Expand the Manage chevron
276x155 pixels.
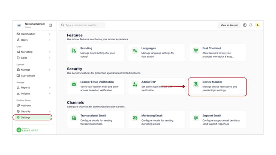tap(50, 70)
